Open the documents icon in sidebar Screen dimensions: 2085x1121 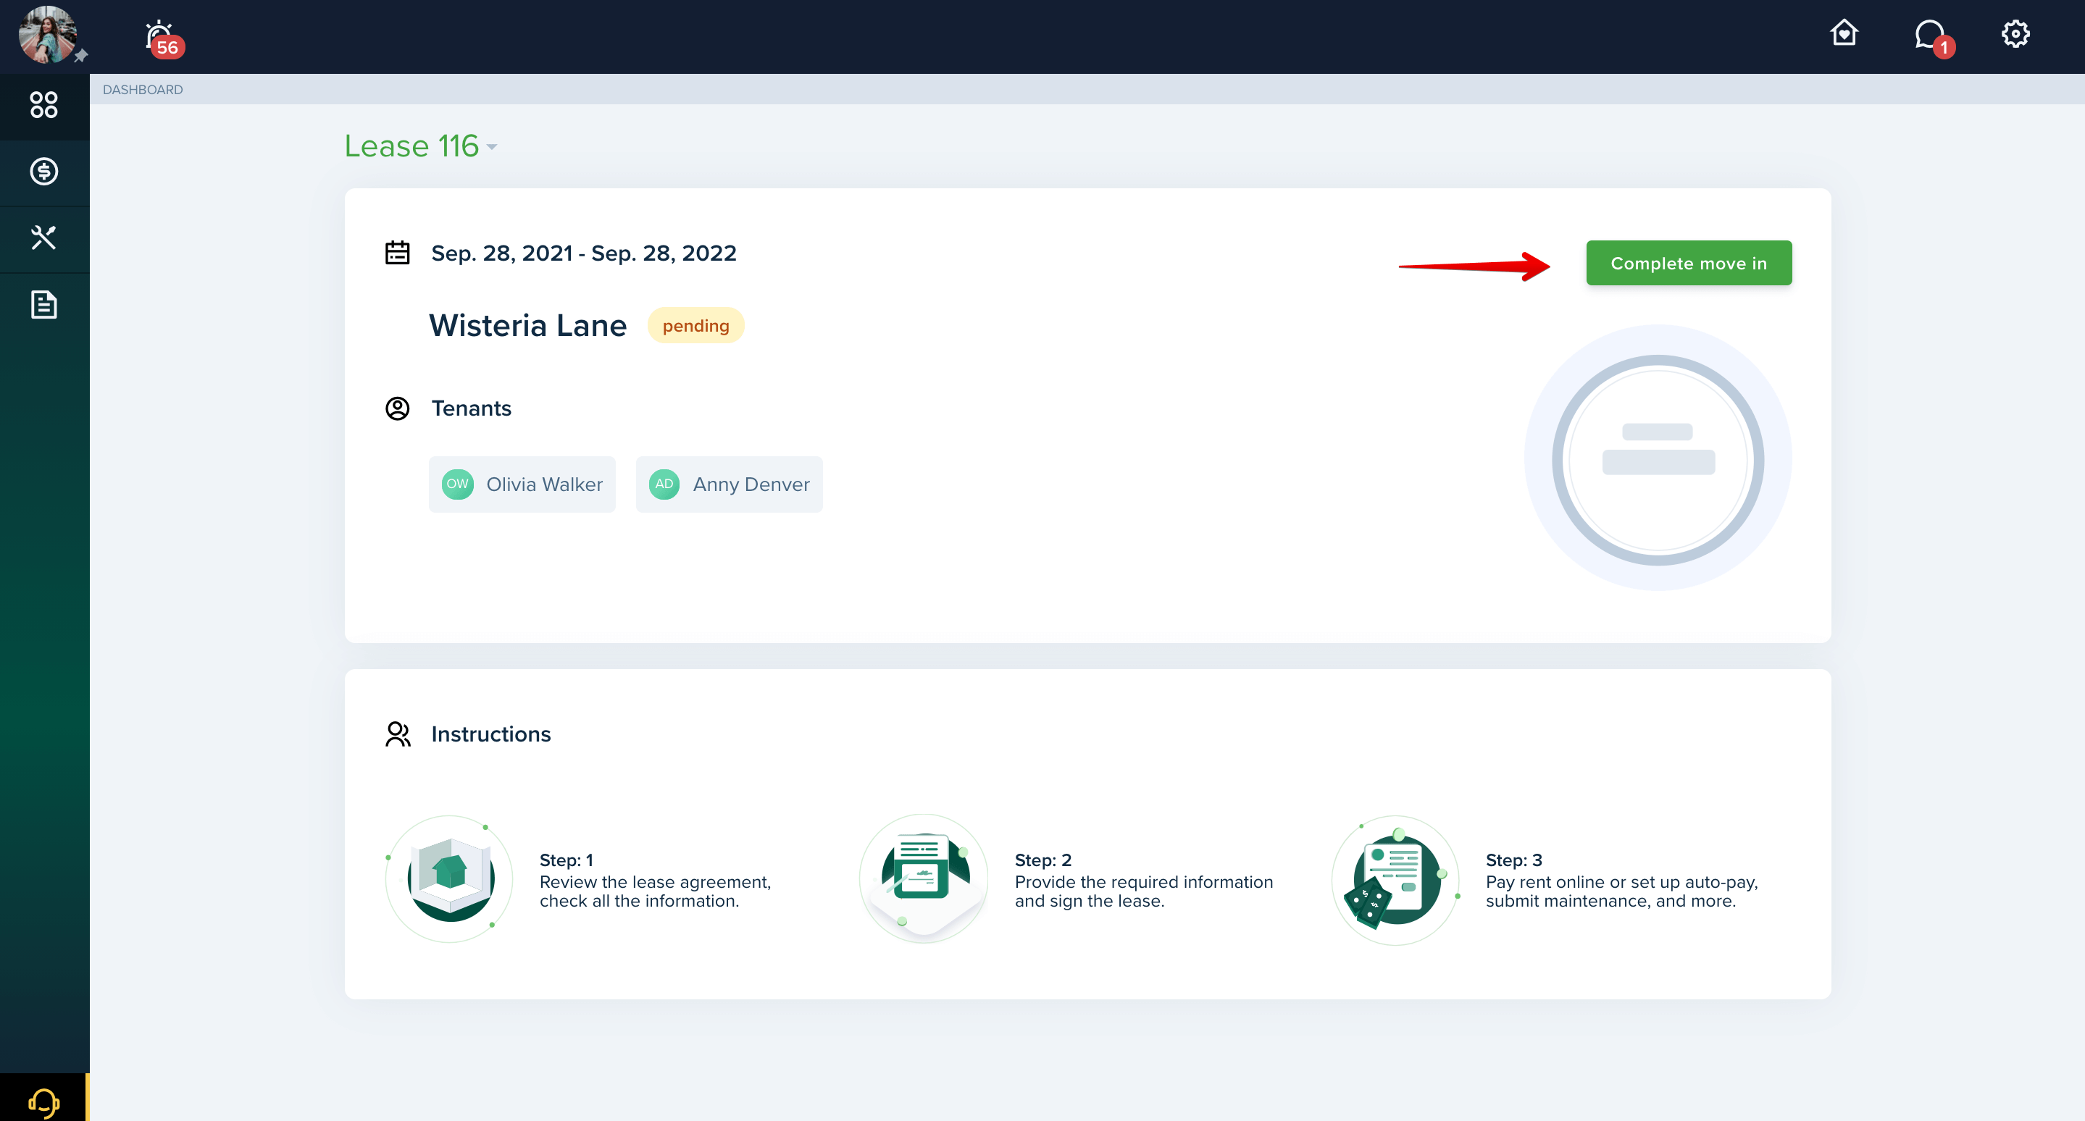[x=43, y=305]
